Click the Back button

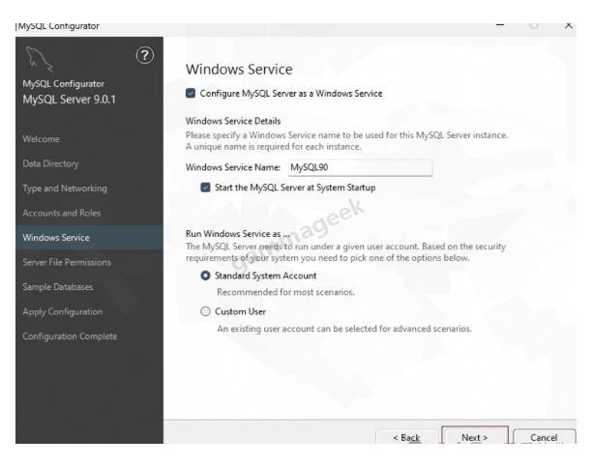pyautogui.click(x=406, y=437)
